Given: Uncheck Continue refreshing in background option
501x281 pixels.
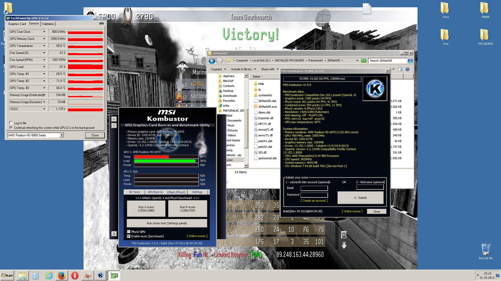Looking at the screenshot, I should (x=11, y=128).
